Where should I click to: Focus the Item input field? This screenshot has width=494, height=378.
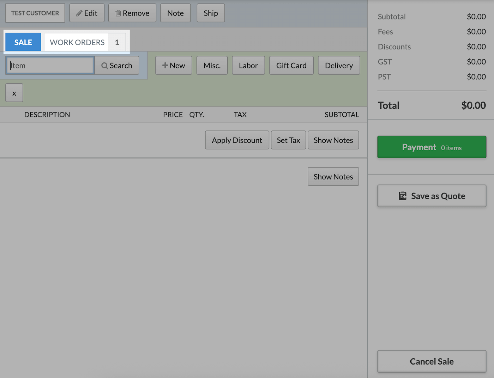coord(50,66)
